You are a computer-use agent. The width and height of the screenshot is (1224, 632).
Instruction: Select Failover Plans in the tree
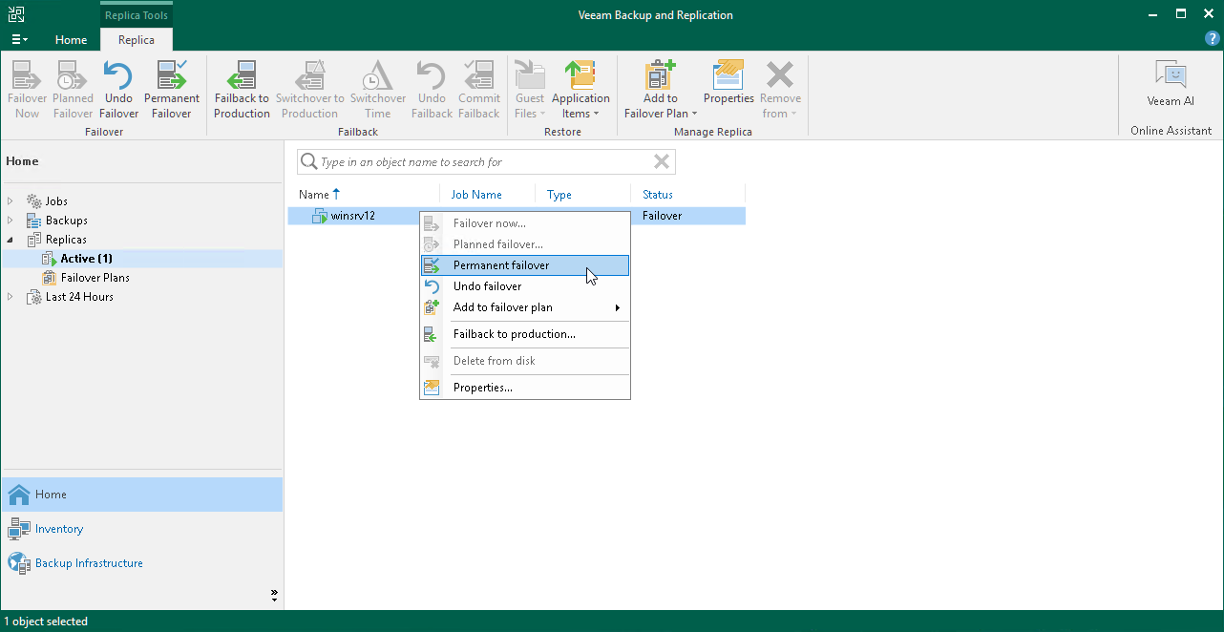pos(95,278)
